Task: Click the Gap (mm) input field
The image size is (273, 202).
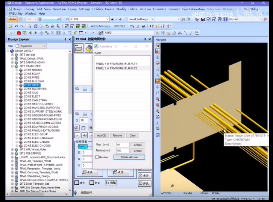Action: point(123,145)
